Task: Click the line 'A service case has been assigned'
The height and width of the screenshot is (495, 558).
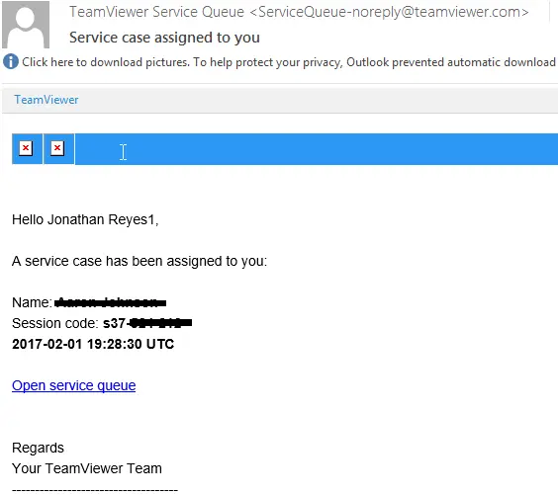Action: tap(139, 261)
